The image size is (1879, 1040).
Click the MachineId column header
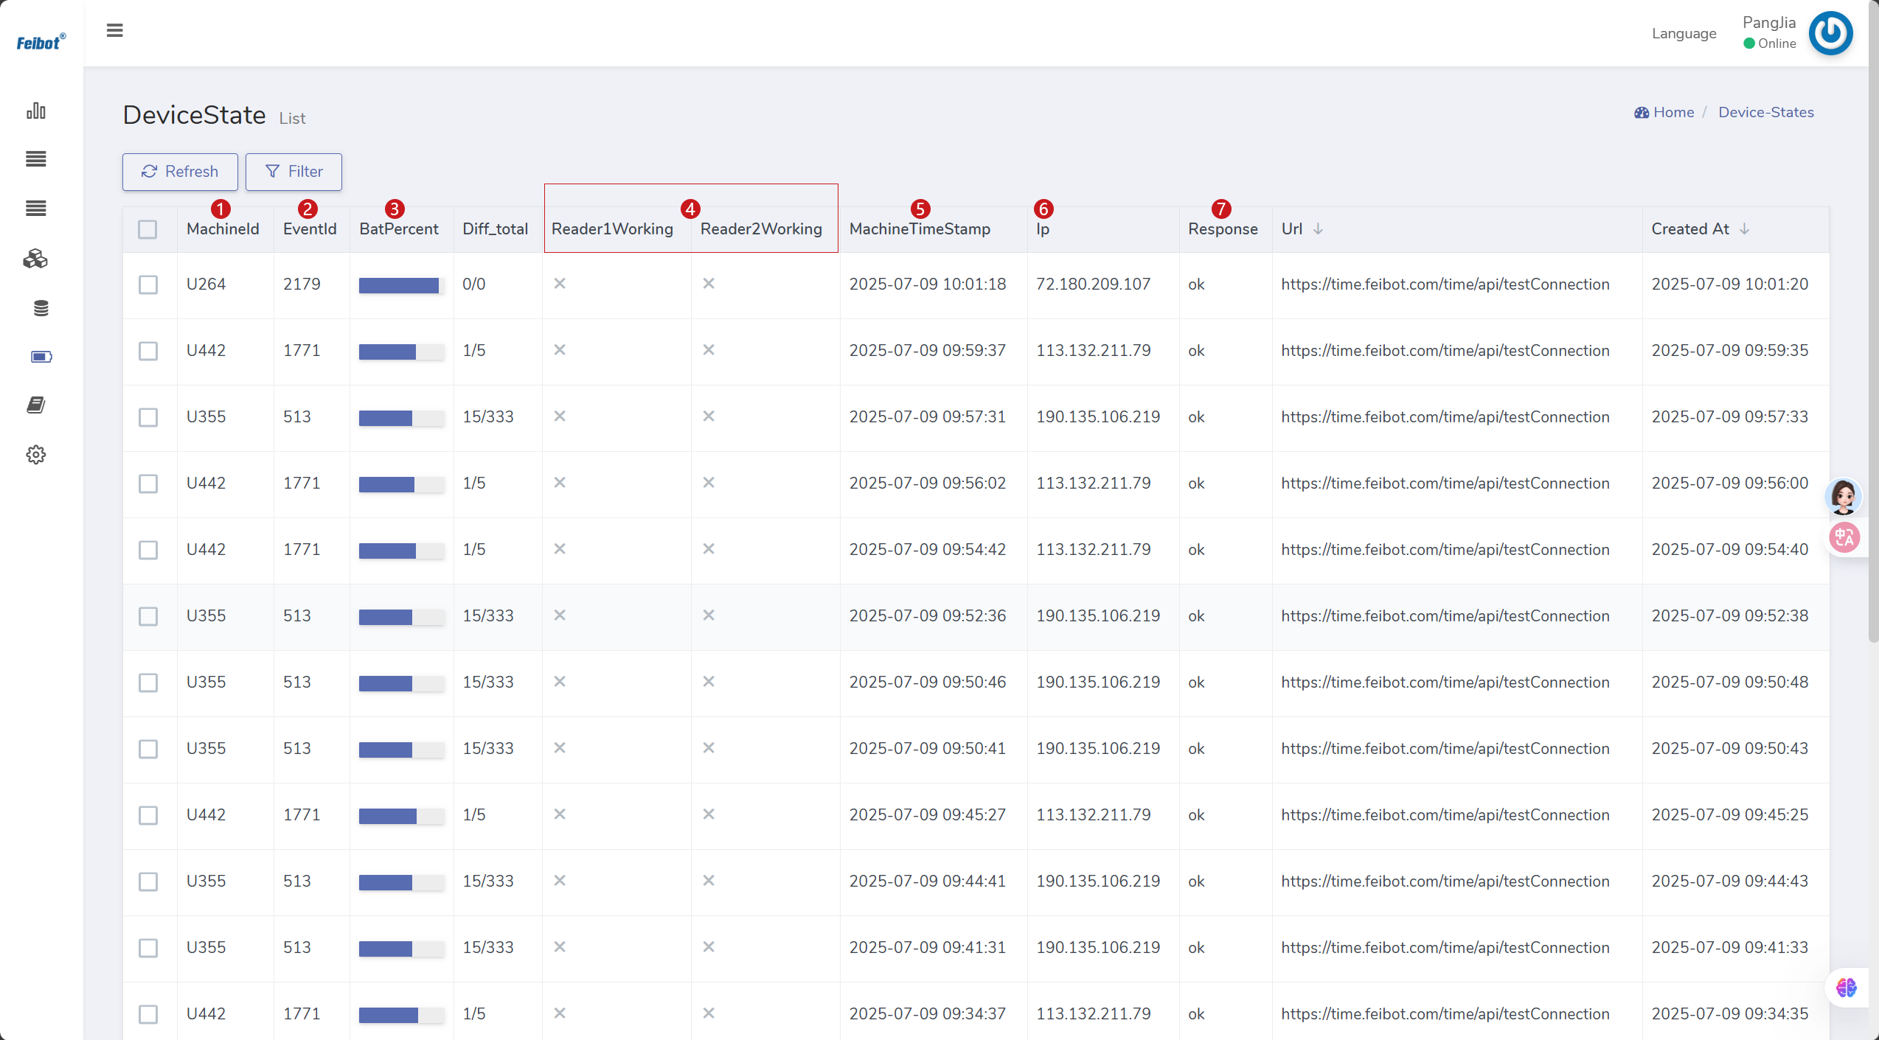(223, 229)
